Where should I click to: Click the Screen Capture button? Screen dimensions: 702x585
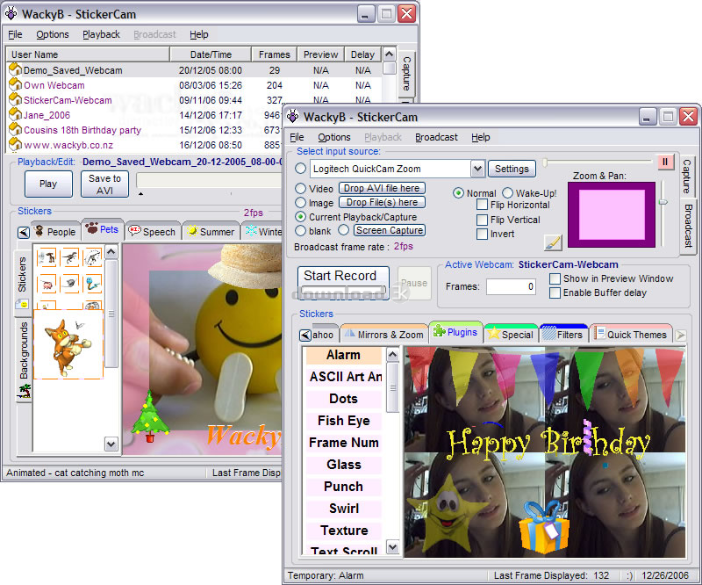pyautogui.click(x=390, y=230)
